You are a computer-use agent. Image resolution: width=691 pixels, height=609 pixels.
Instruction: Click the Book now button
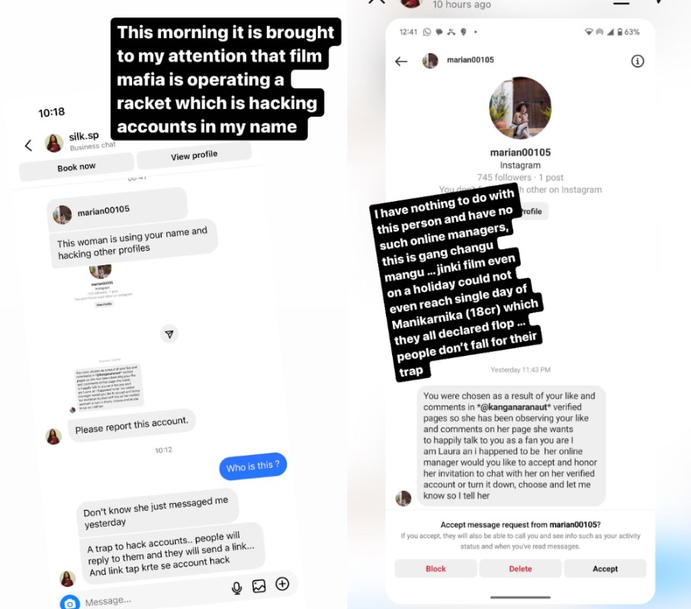tap(76, 167)
